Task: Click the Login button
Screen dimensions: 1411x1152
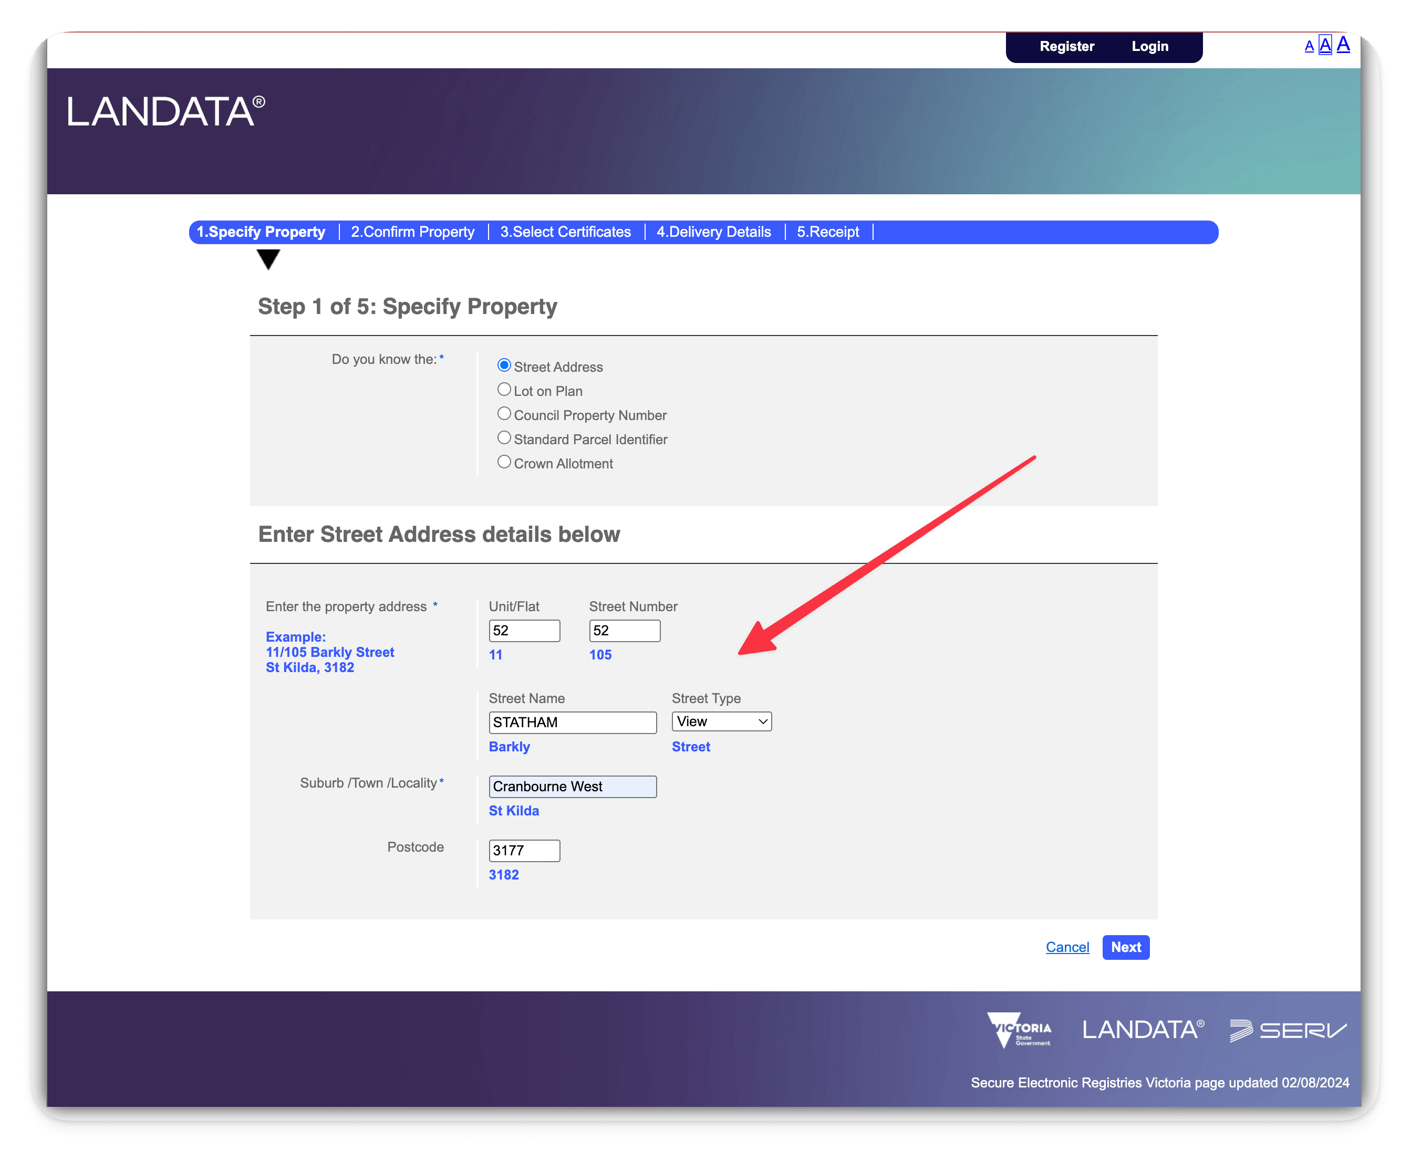Action: 1149,46
